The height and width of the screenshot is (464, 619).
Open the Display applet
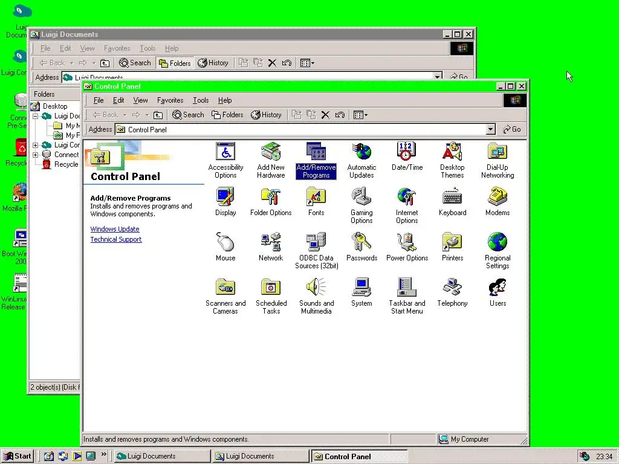coord(225,202)
